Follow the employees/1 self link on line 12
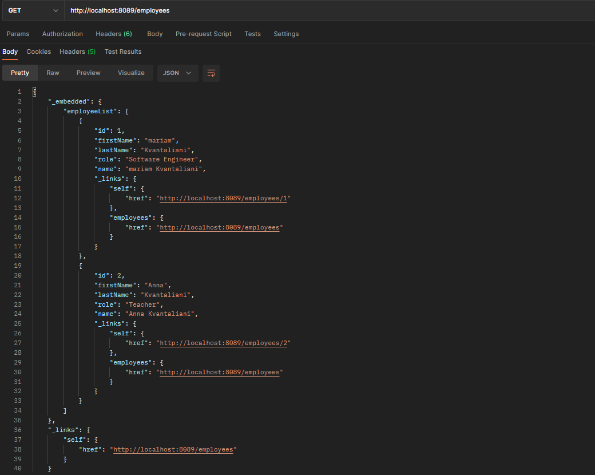The height and width of the screenshot is (475, 595). point(224,198)
